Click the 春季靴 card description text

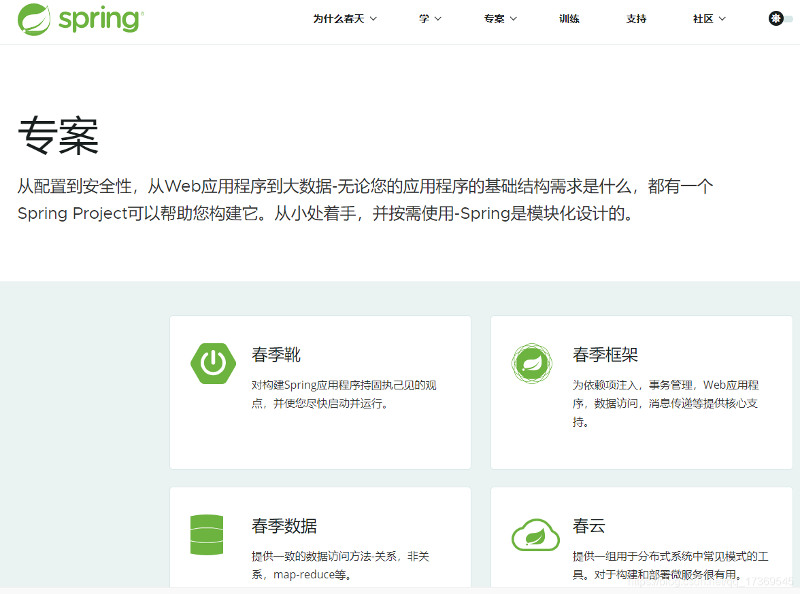pos(344,394)
